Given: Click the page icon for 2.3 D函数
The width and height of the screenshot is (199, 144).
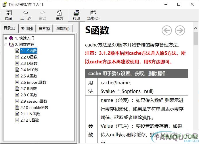Looking at the screenshot, I should 17,63.
